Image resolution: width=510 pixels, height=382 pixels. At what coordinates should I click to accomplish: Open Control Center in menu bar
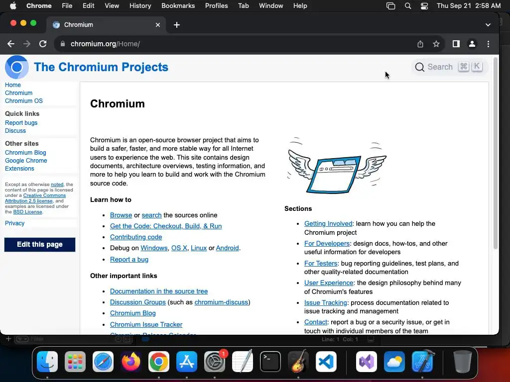pos(424,6)
